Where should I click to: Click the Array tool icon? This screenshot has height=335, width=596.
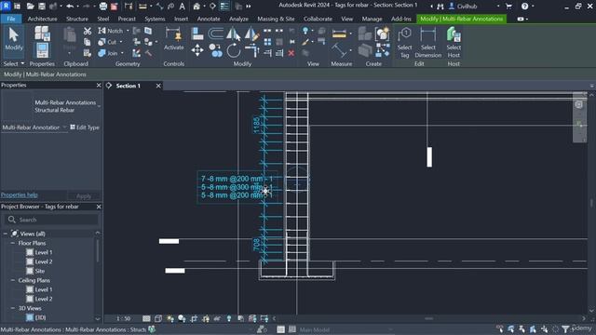pos(267,41)
